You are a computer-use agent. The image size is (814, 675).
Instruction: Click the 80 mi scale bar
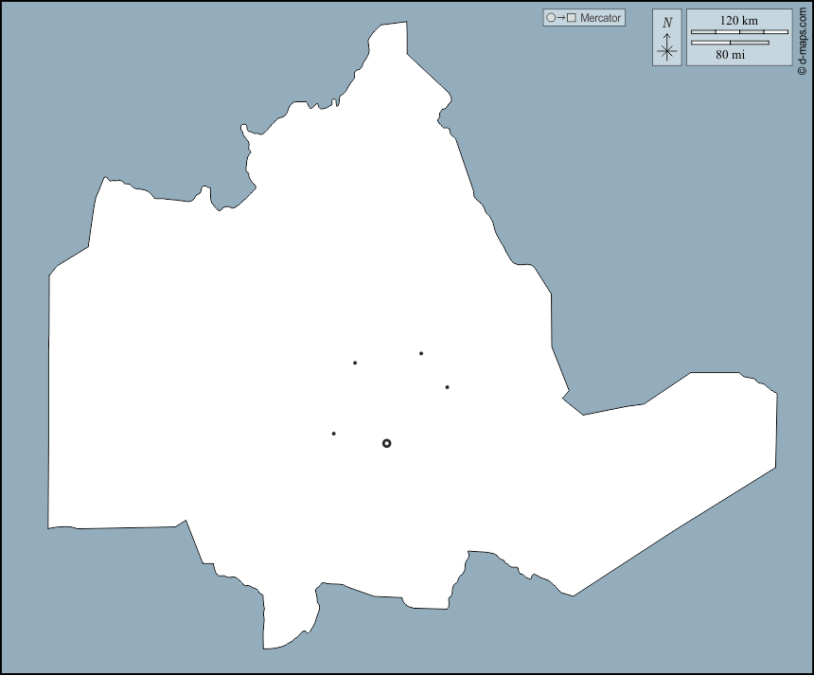coord(730,43)
